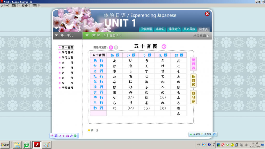
Task: Click IME 简 simplified character icon
Action: coord(56,136)
